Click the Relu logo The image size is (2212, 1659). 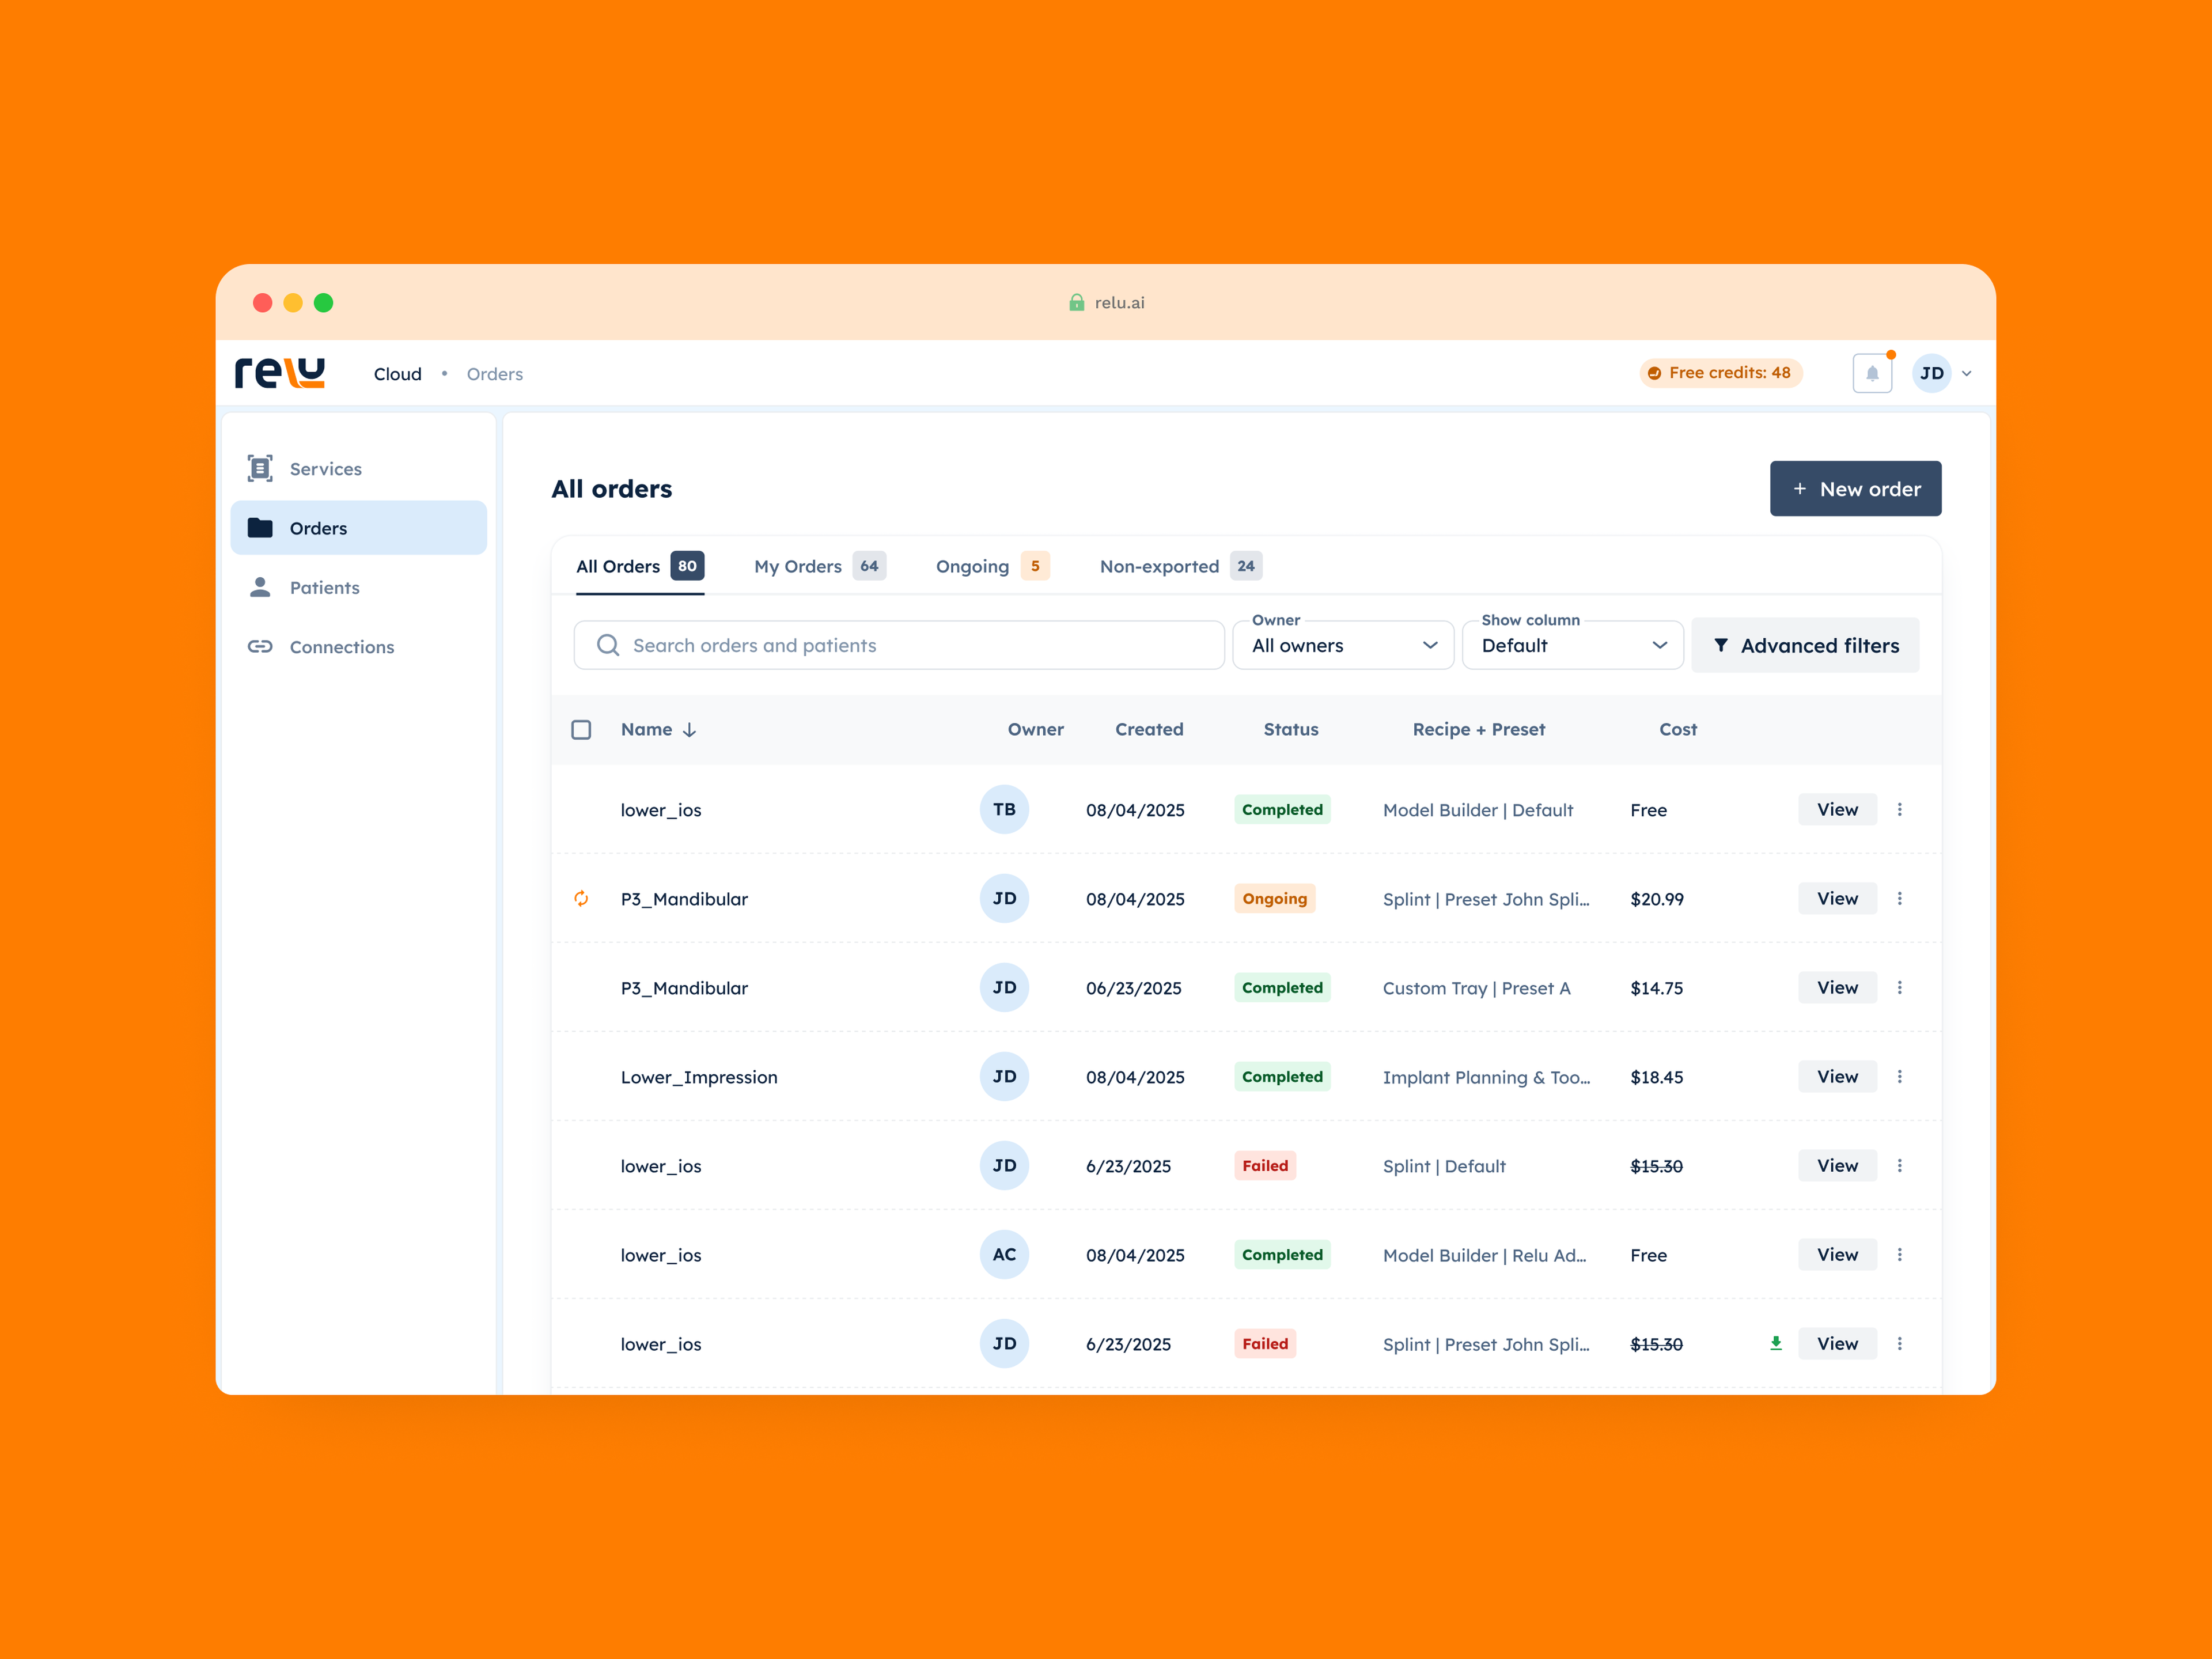280,373
